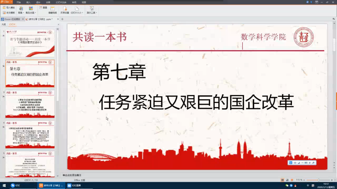Close the Docer-在线模板 document tab
Screen dimensions: 337x189
23,19
